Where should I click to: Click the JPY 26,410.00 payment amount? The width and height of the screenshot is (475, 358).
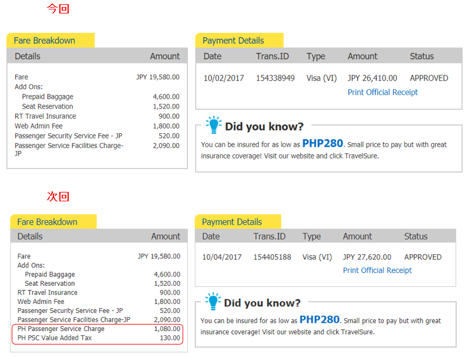coord(372,78)
